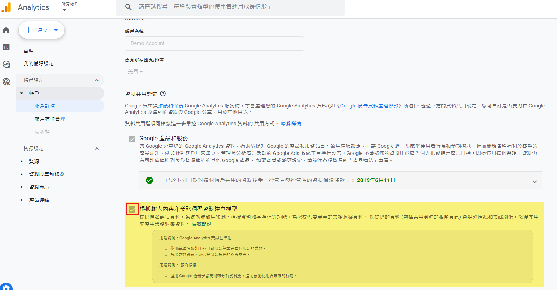Select 帳戶存取管理 in the sidebar

(x=50, y=119)
